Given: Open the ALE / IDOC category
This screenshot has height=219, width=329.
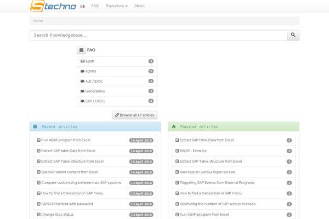Looking at the screenshot, I should coord(117,82).
